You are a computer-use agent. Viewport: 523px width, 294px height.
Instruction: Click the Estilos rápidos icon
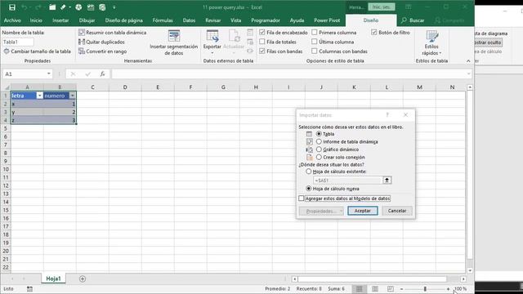(x=431, y=36)
